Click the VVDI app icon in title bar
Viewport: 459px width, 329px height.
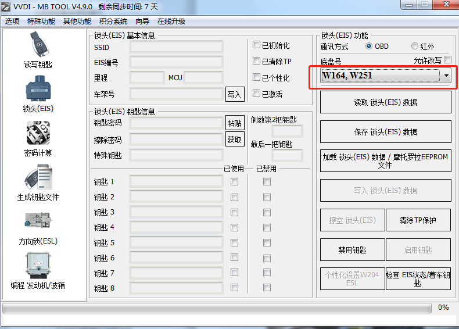[x=6, y=6]
